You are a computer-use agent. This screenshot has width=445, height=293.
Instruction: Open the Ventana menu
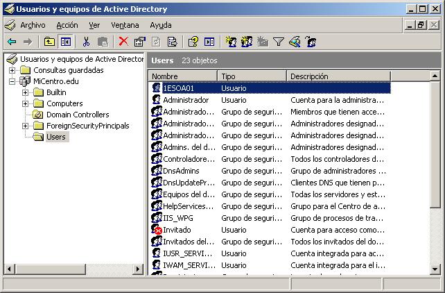[x=125, y=25]
